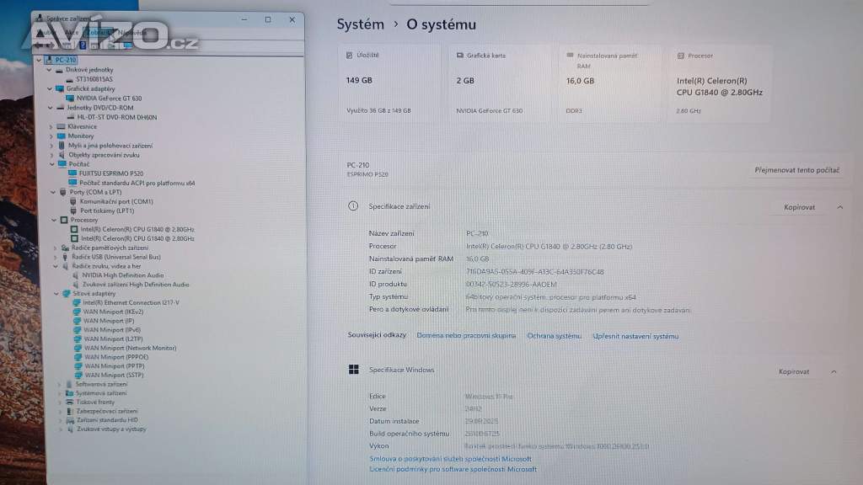Expand the Monitory category

point(51,136)
